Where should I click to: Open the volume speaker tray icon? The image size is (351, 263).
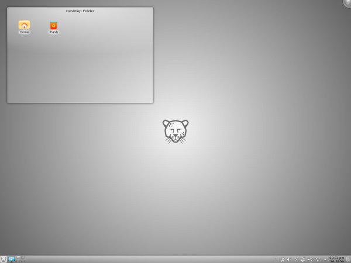[x=290, y=259]
